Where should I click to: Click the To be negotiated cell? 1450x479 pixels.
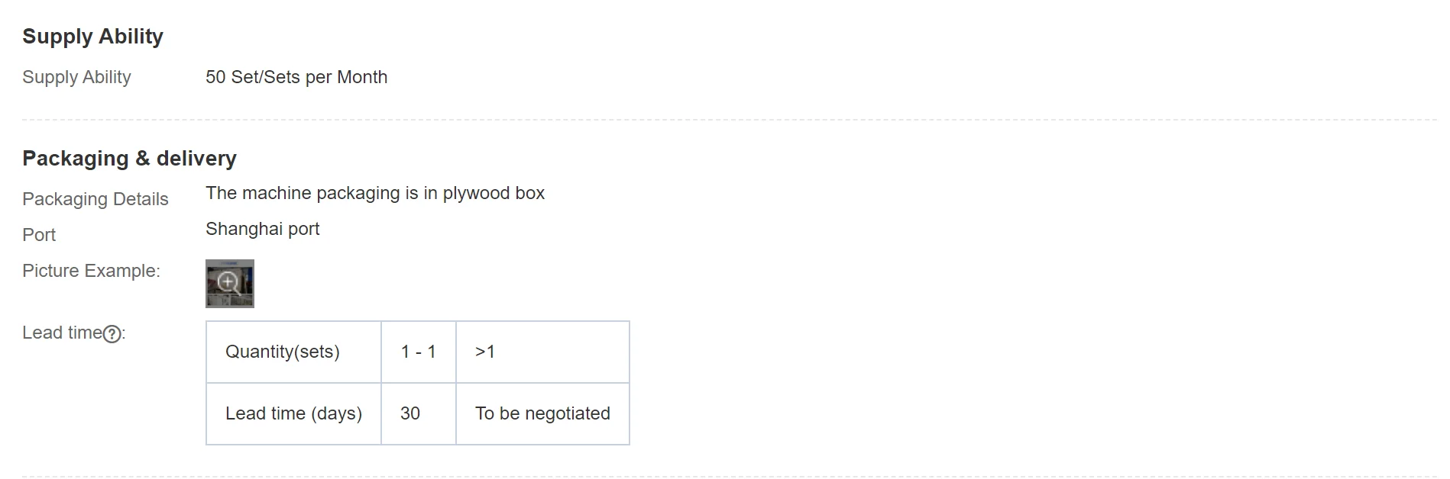542,413
